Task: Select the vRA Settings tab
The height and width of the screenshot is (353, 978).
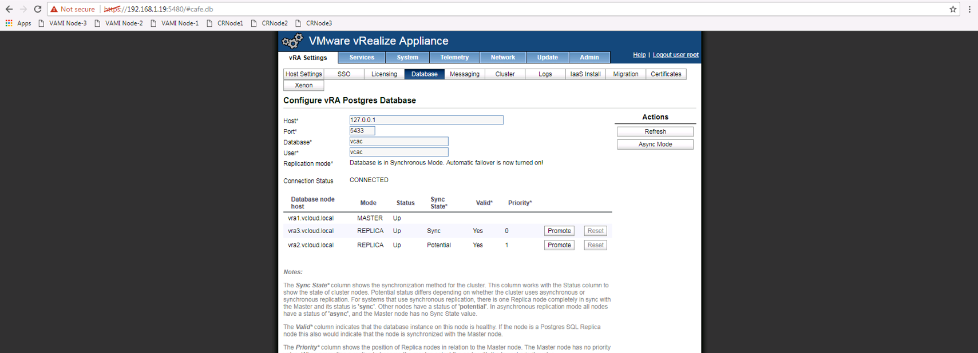Action: click(308, 58)
